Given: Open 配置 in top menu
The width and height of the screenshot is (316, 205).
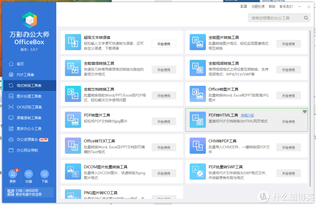Looking at the screenshot, I should click(244, 6).
